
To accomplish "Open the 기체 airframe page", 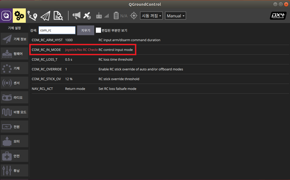I will pyautogui.click(x=14, y=68).
